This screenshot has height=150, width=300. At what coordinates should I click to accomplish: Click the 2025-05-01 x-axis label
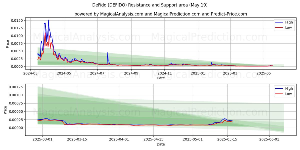[193, 139]
